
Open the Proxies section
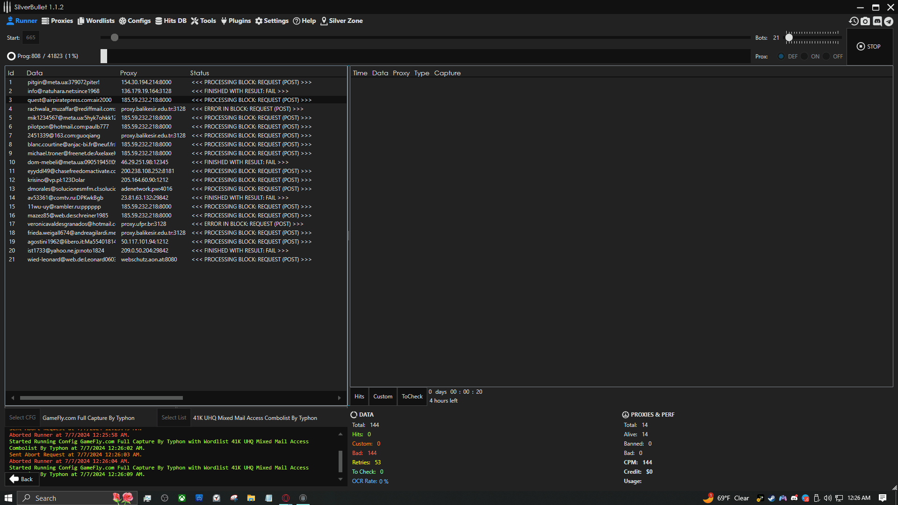click(57, 21)
